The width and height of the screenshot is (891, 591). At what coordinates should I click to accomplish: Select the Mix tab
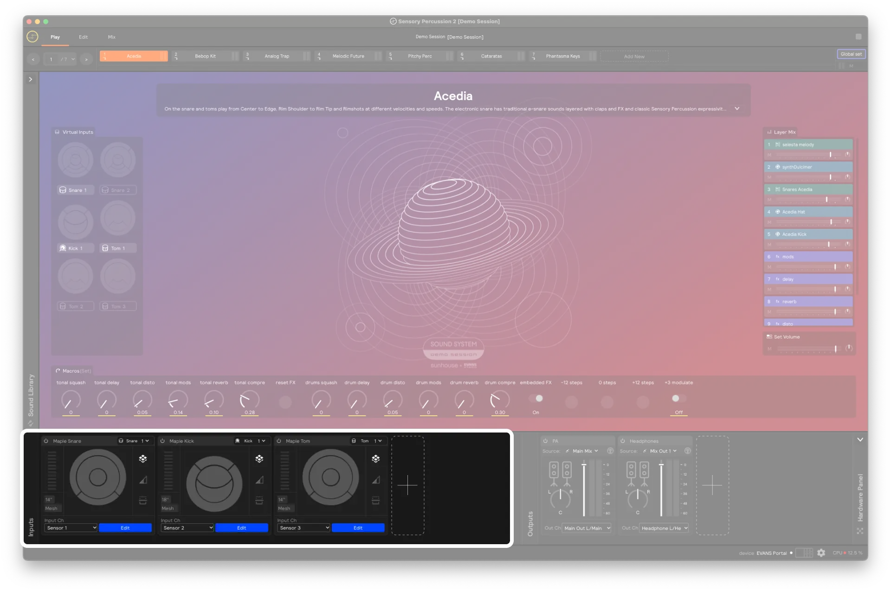tap(111, 36)
